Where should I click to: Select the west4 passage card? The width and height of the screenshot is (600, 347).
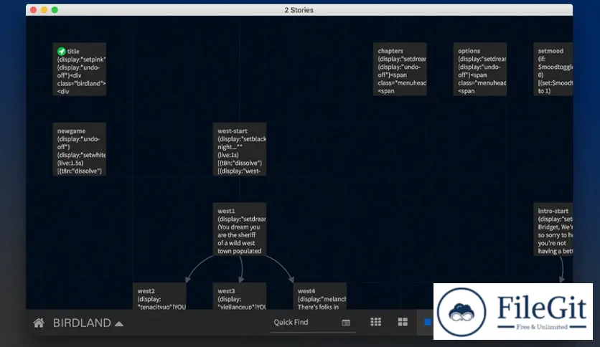320,296
